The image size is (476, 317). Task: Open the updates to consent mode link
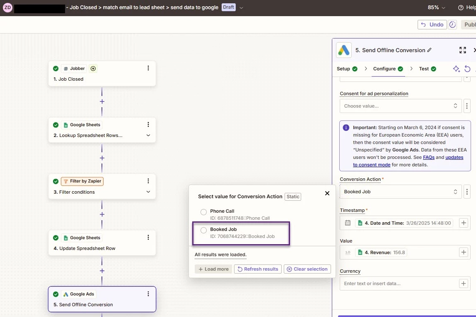tap(408, 161)
